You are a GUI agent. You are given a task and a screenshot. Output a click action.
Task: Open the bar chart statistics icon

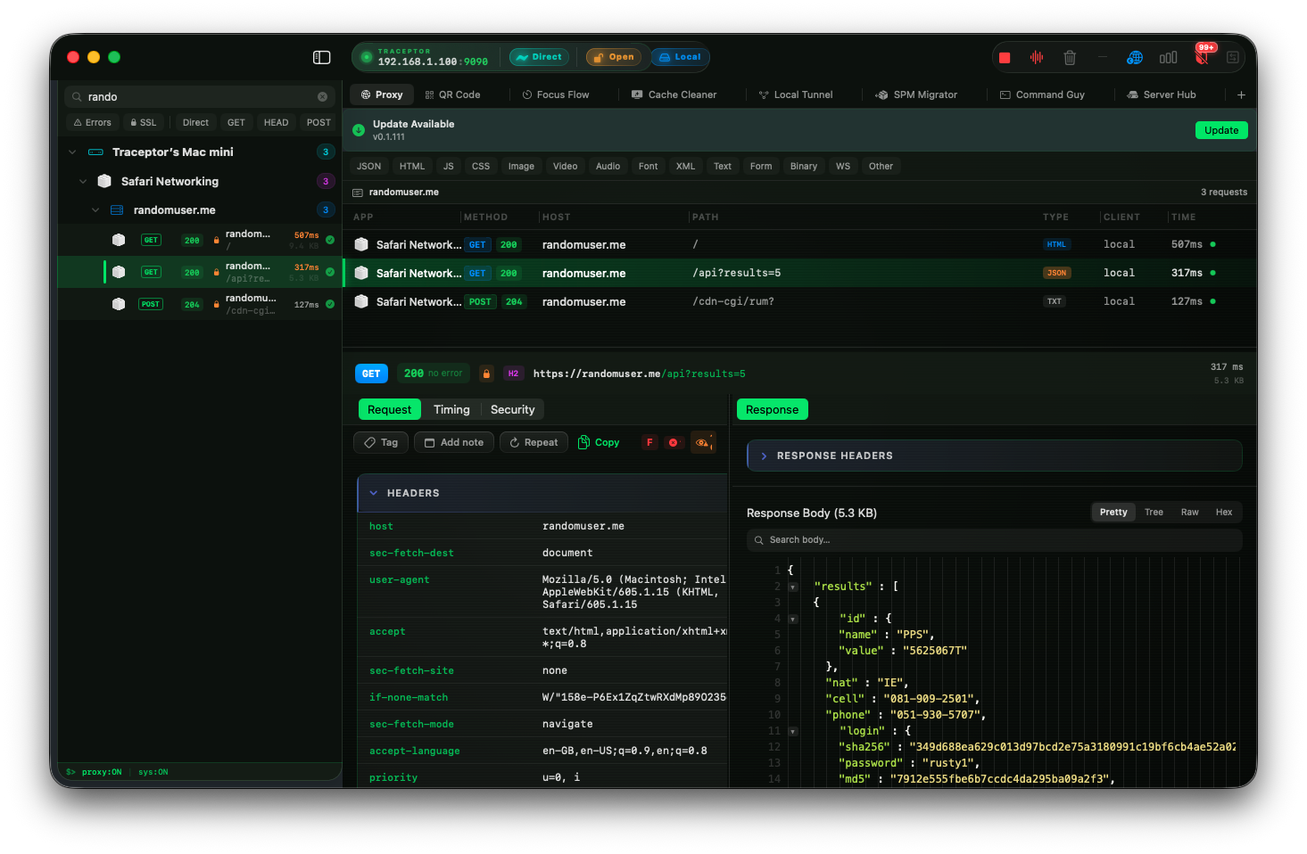(1168, 58)
